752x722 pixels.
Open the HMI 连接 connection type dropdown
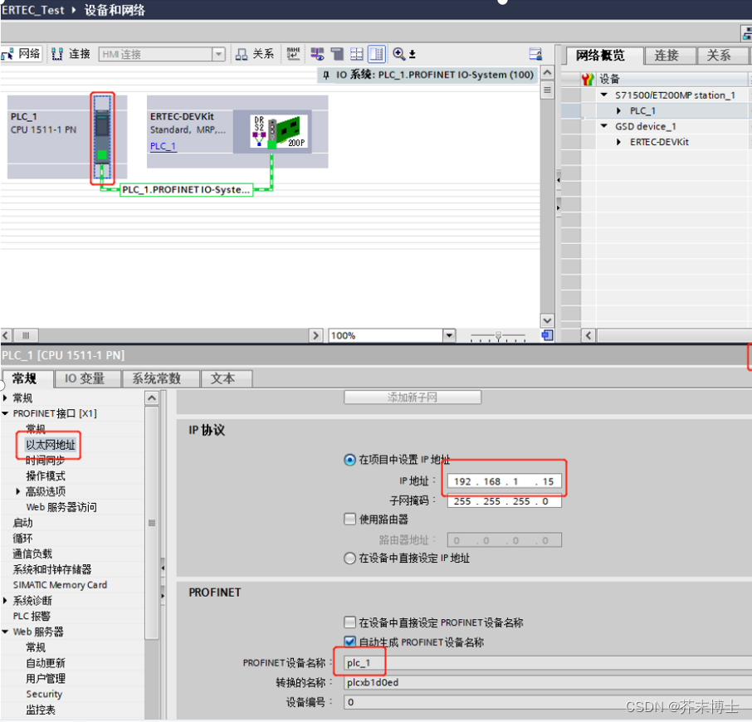[218, 54]
